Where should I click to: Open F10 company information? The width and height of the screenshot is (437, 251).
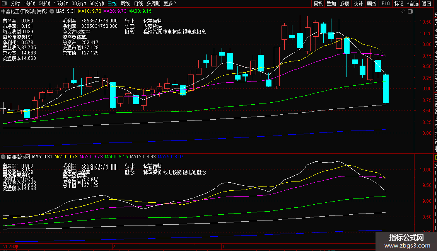point(386,3)
